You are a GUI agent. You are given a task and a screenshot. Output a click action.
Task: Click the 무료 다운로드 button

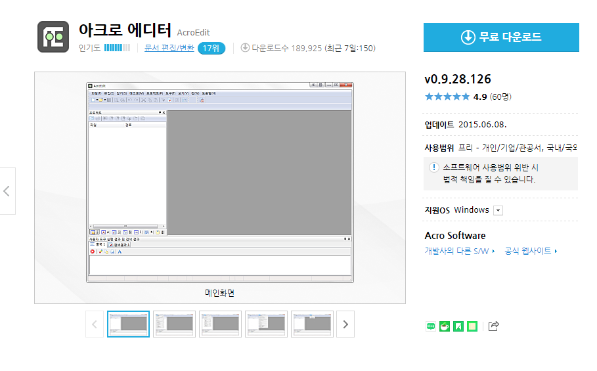(501, 37)
